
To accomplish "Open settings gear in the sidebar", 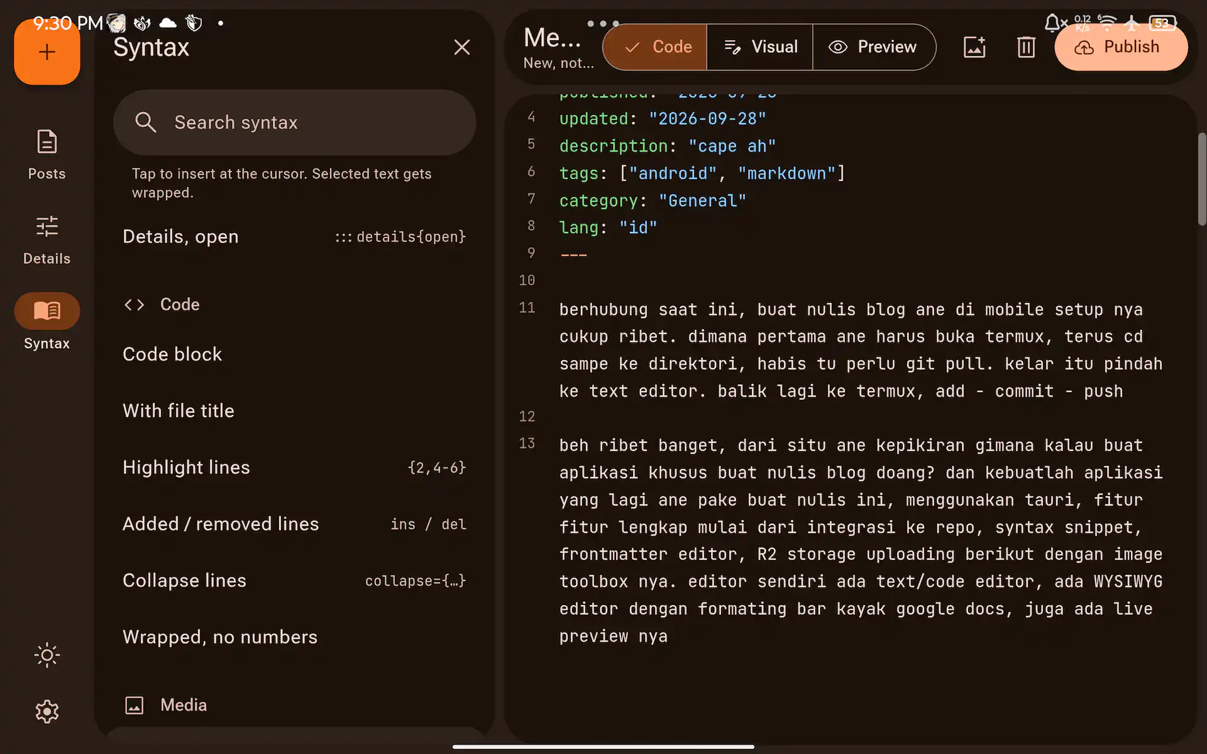I will coord(47,712).
